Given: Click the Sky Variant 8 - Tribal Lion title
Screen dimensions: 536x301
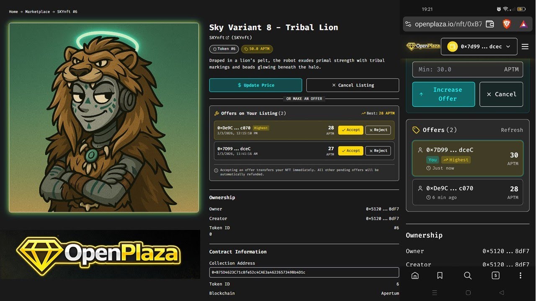Looking at the screenshot, I should click(273, 28).
